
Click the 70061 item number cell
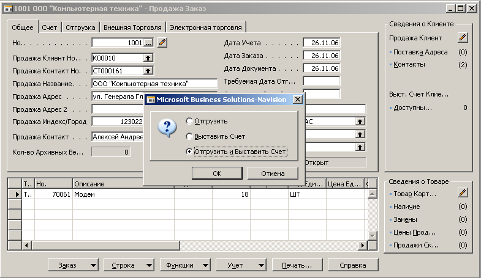pyautogui.click(x=53, y=194)
